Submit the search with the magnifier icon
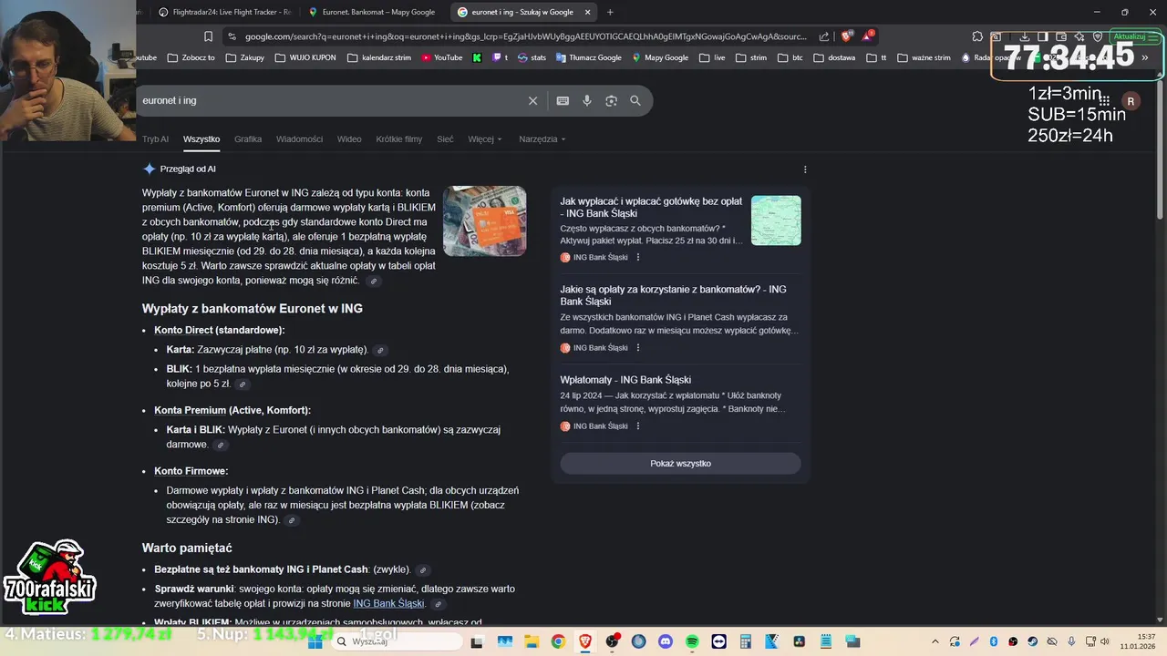Viewport: 1167px width, 656px height. 635,101
